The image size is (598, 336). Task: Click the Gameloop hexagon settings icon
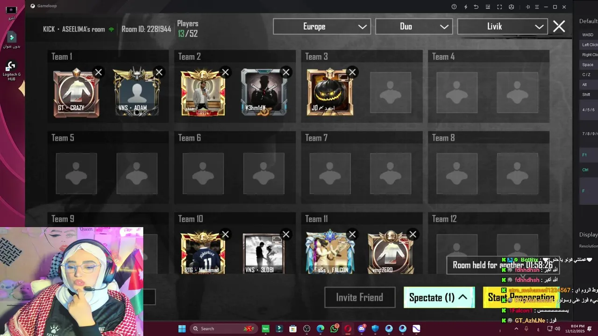point(512,7)
